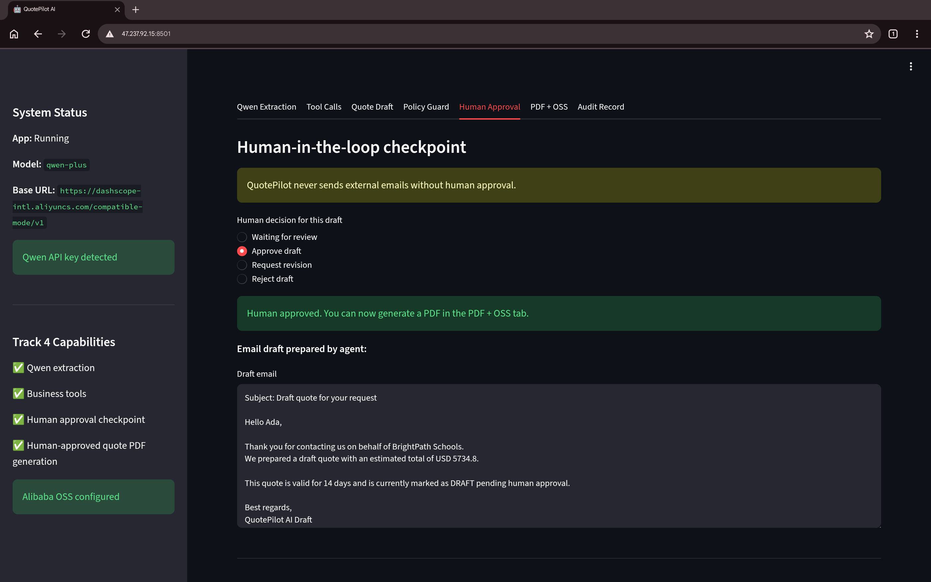The image size is (931, 582).
Task: Go back with the back arrow
Action: pyautogui.click(x=38, y=34)
